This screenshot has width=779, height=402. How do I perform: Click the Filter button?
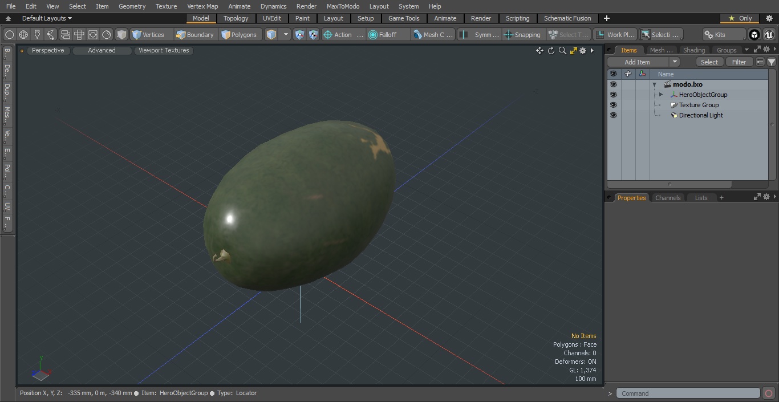(739, 62)
